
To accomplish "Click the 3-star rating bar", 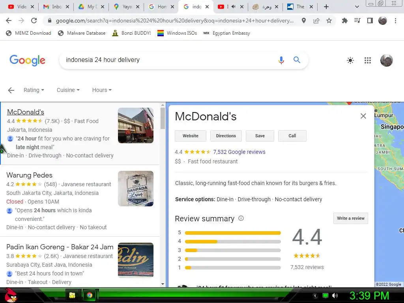I will pyautogui.click(x=233, y=251).
